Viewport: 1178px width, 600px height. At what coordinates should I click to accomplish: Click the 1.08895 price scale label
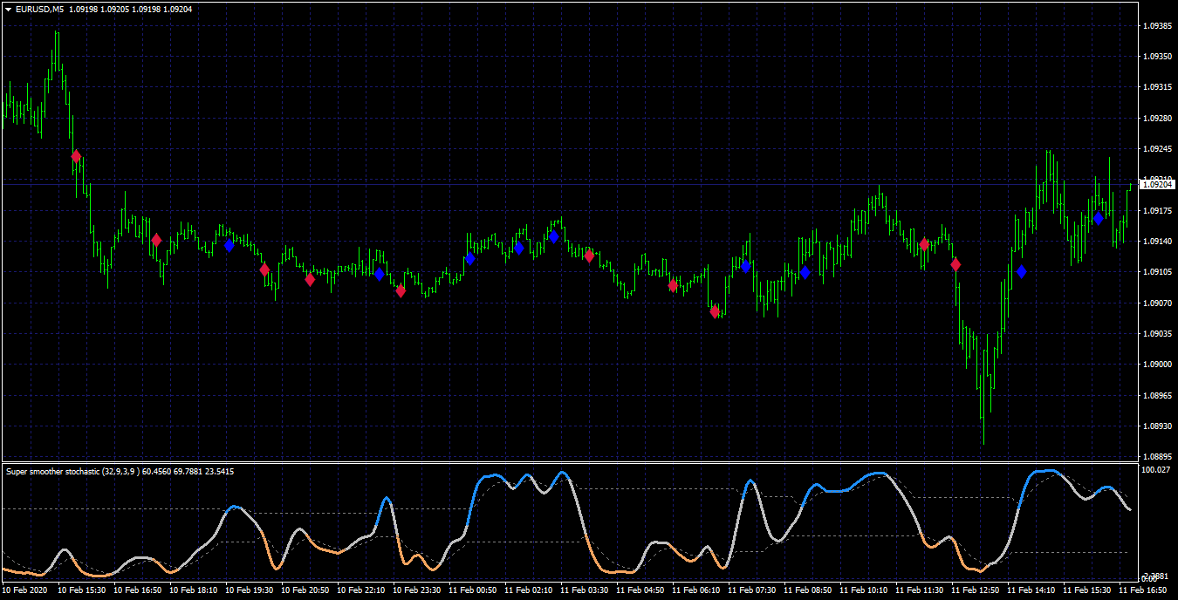click(1156, 457)
